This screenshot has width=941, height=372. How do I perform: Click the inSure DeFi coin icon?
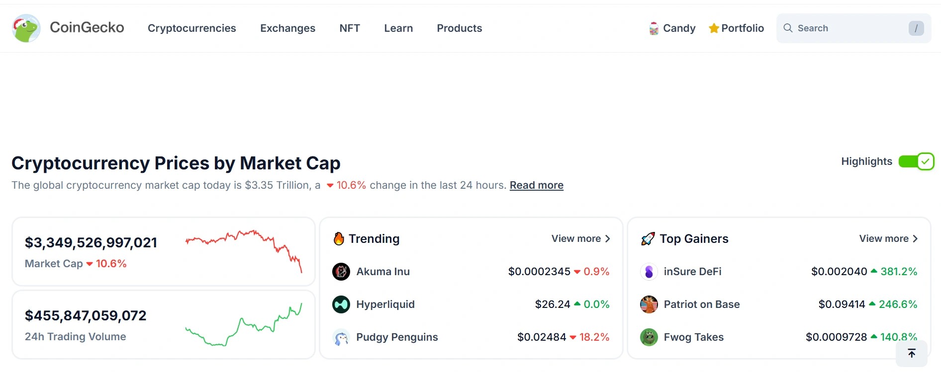(x=649, y=272)
